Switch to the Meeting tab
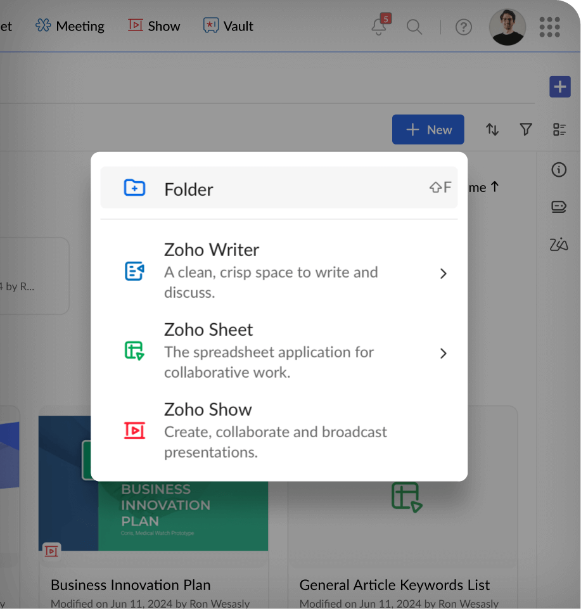 [x=70, y=26]
